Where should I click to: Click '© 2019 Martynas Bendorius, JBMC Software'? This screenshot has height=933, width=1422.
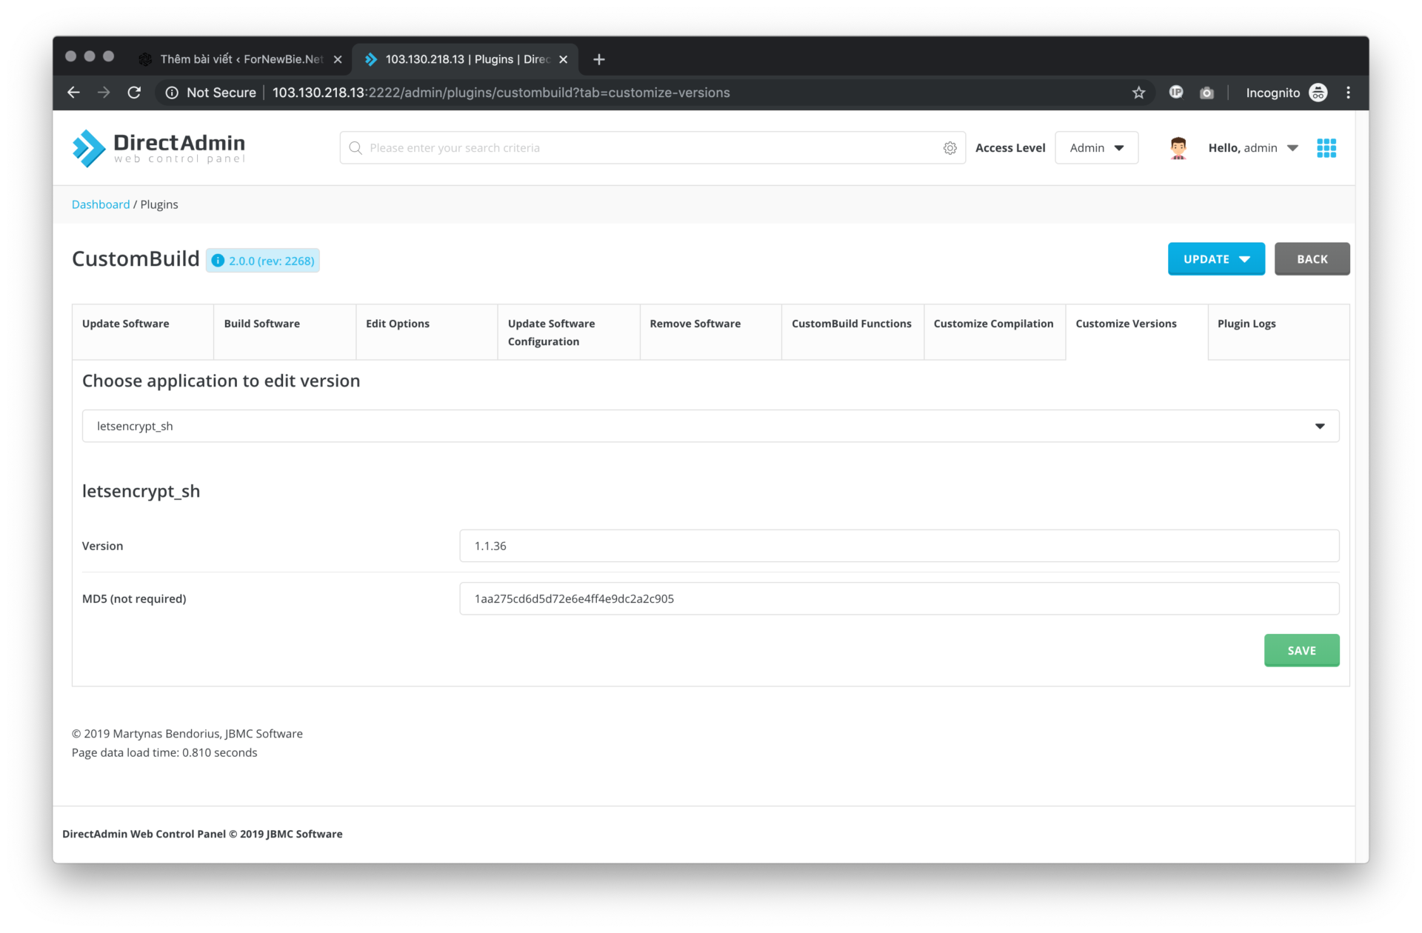[187, 734]
